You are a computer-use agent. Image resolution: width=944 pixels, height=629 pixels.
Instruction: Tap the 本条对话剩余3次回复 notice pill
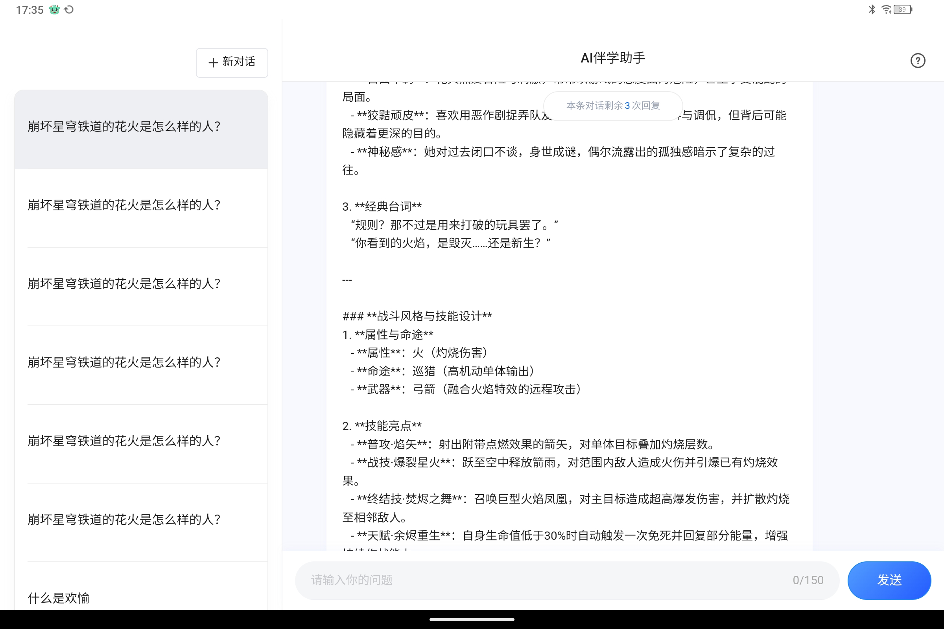[x=613, y=105]
